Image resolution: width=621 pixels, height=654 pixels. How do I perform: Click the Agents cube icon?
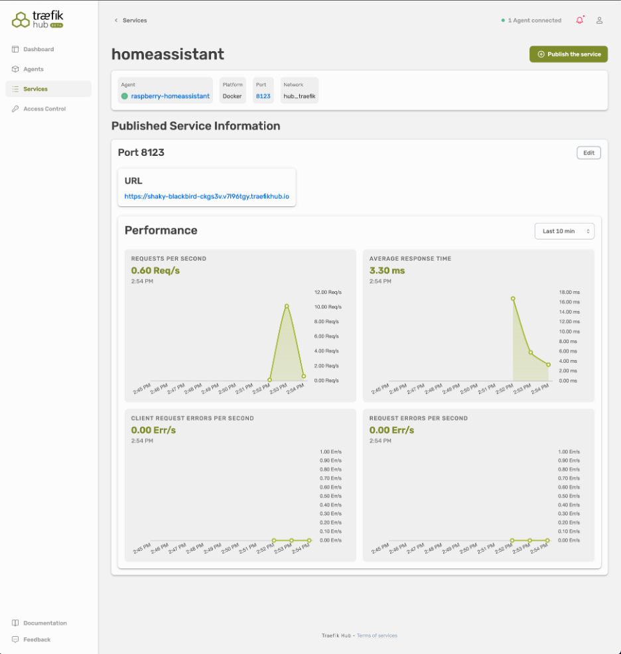tap(15, 69)
